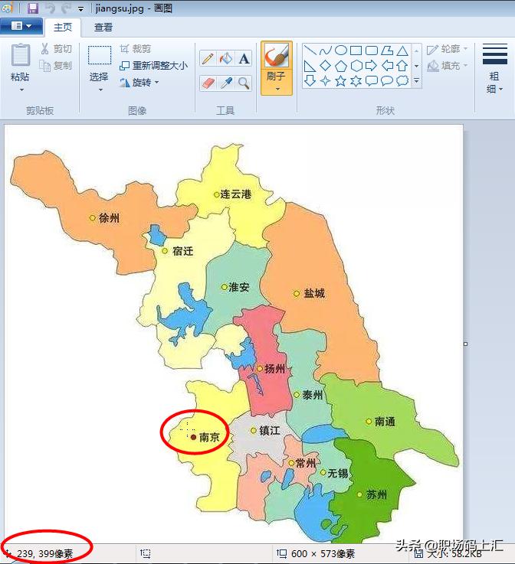The image size is (515, 564).
Task: Click the Crop (裁剪) button
Action: coord(136,49)
